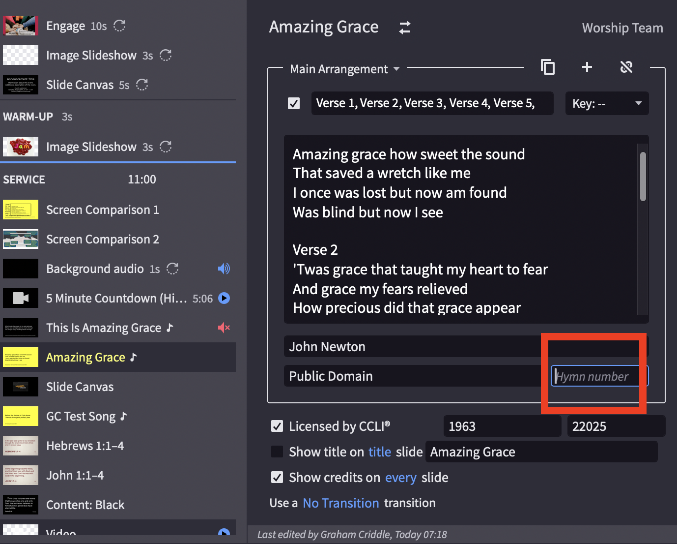Screen dimensions: 677x544
Task: Click inside the Hymn number field
Action: pos(597,376)
